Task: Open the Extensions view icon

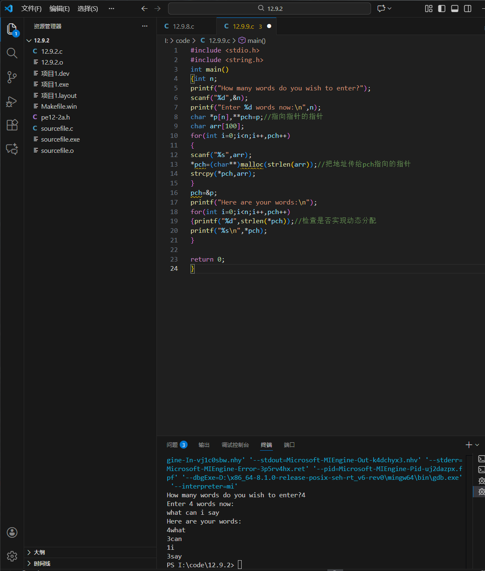Action: 12,125
